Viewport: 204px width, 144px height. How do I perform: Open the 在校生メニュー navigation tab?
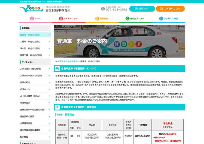[135, 19]
